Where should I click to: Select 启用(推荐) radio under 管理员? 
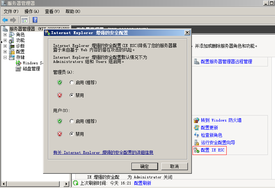point(71,82)
